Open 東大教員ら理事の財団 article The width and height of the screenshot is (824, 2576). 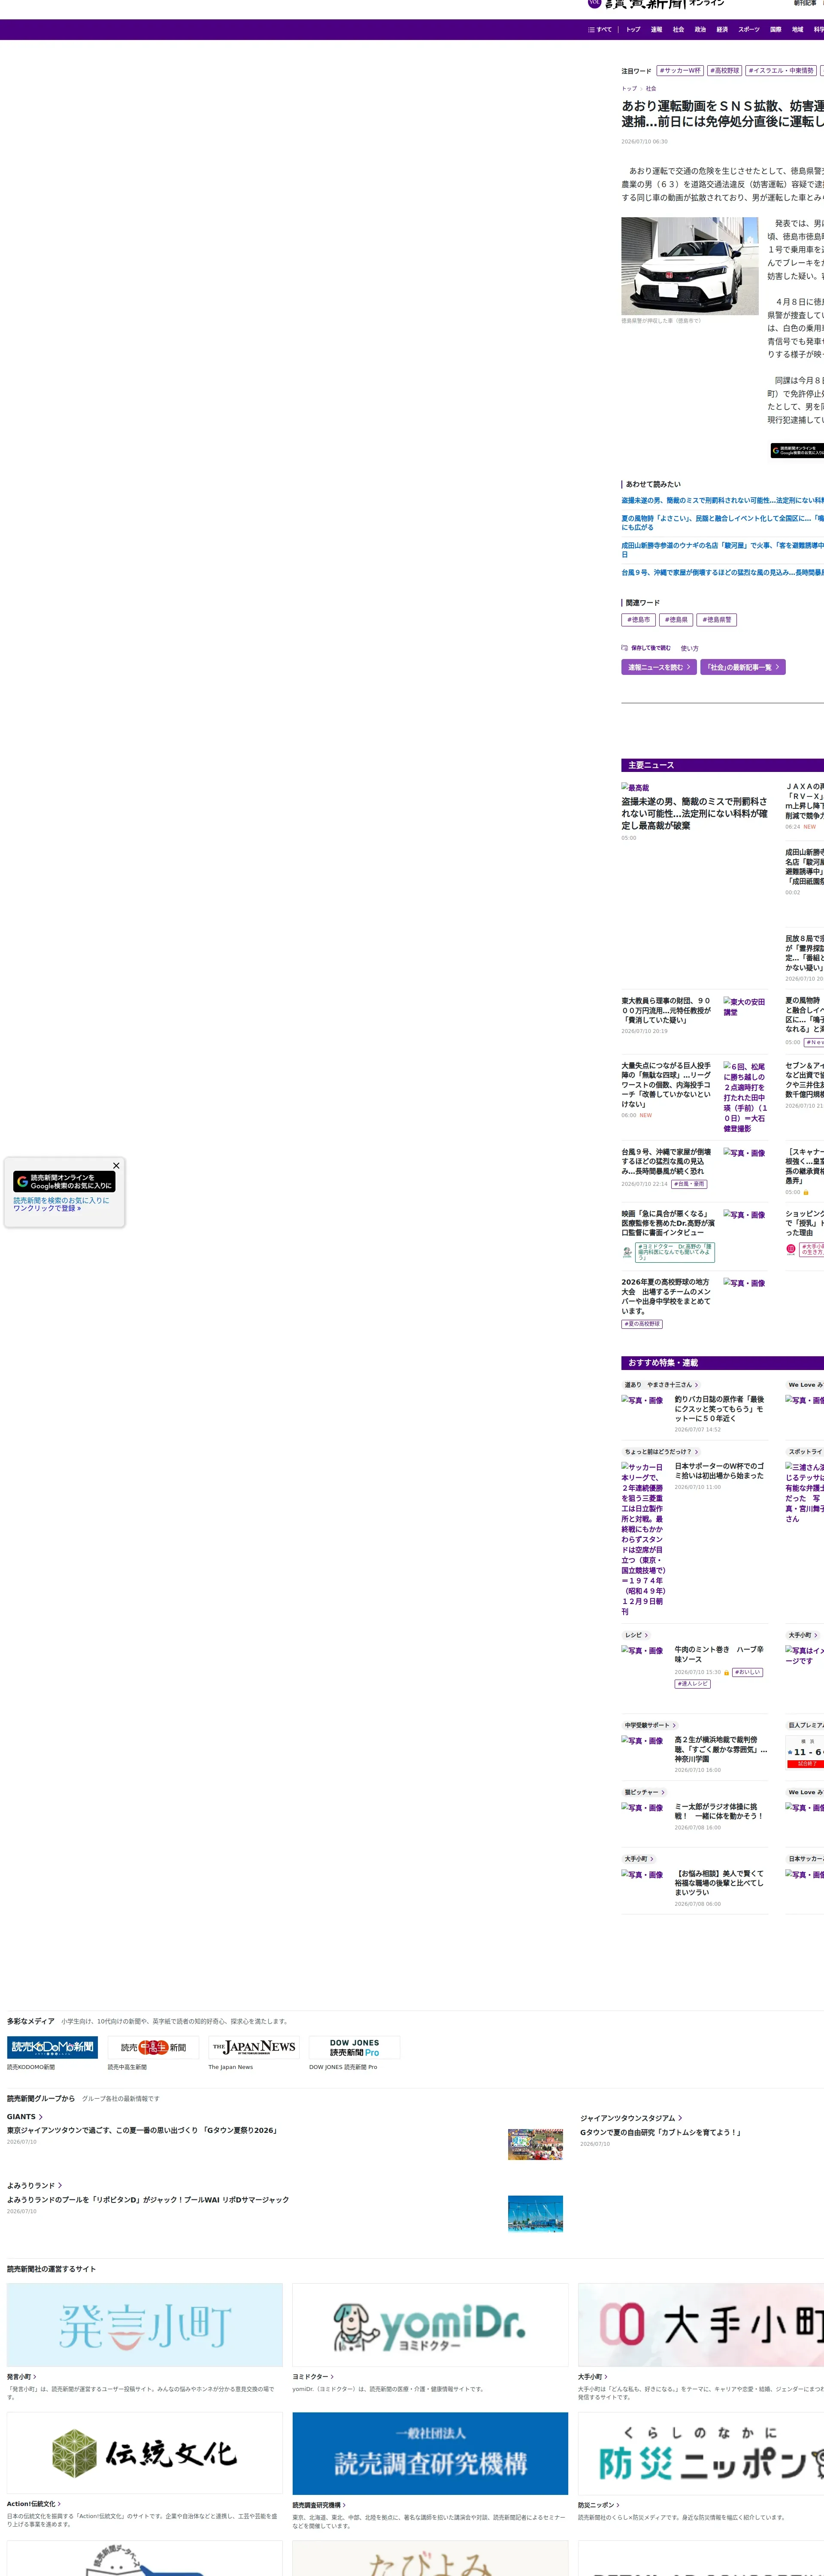click(667, 1010)
